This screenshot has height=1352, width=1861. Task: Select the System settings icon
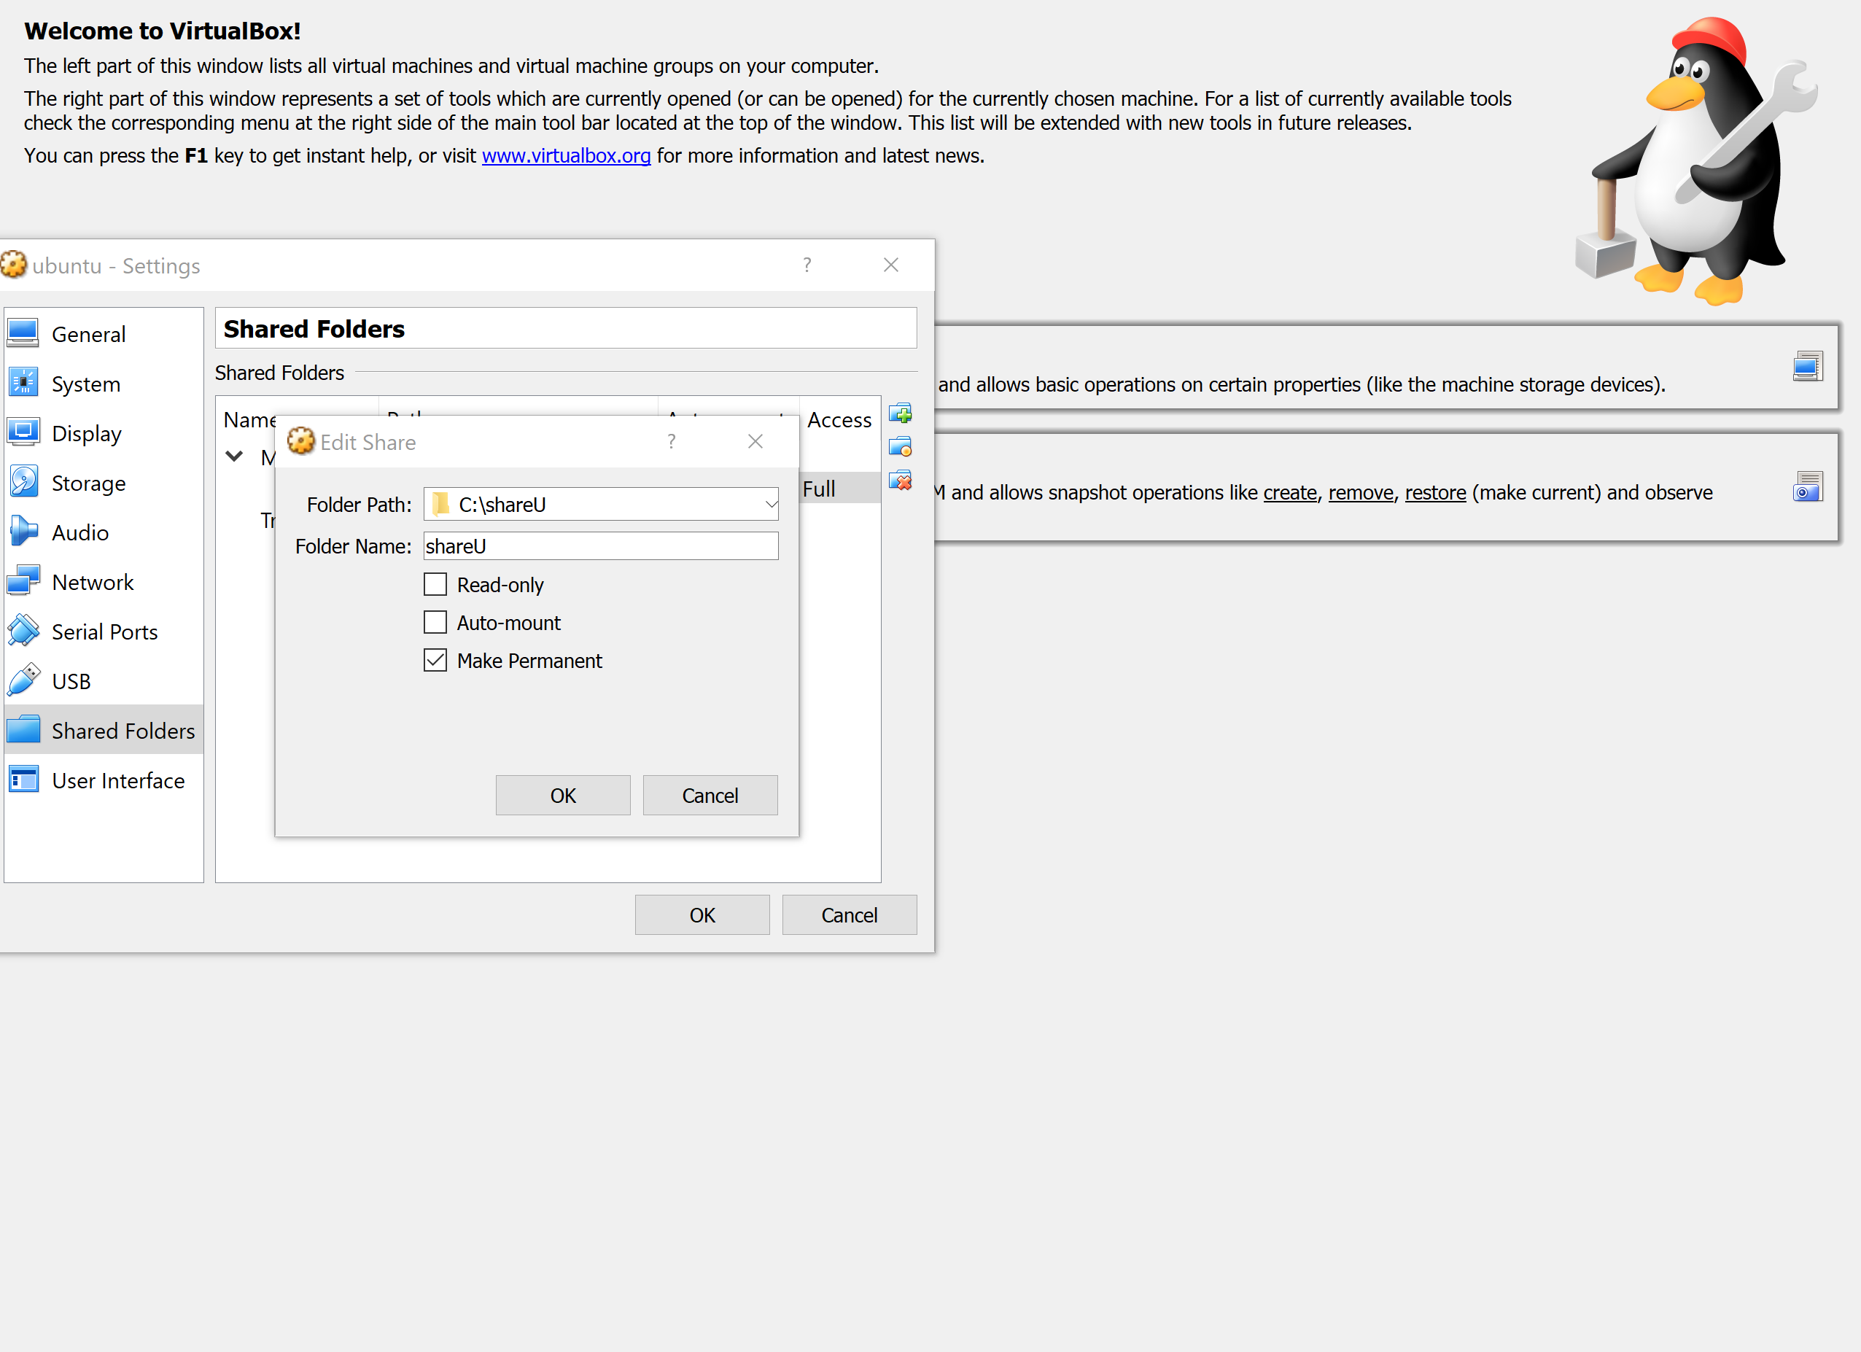85,383
